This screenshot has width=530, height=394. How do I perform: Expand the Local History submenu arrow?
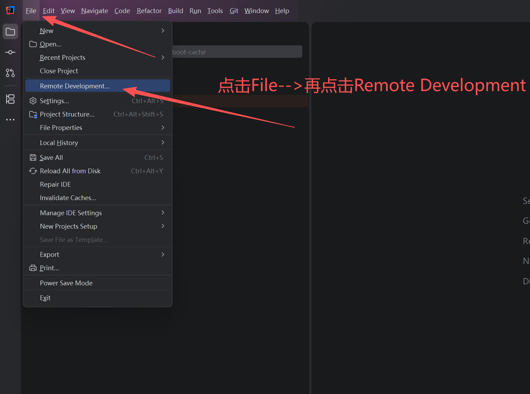coord(163,142)
